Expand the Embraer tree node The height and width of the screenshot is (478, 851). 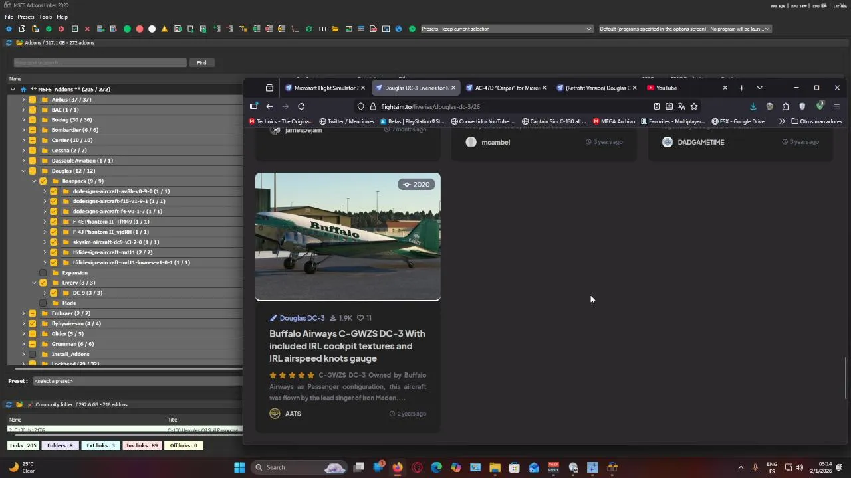[23, 313]
